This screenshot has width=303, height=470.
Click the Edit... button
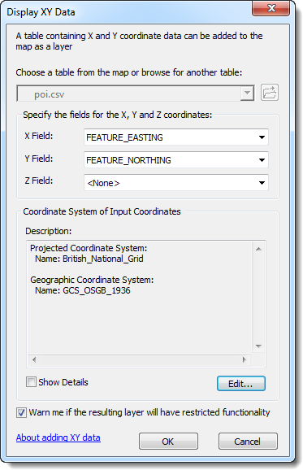point(241,383)
